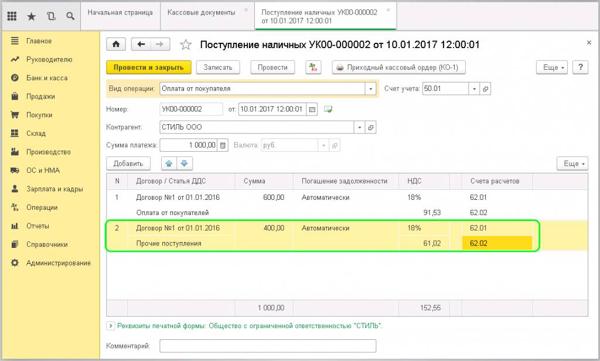The width and height of the screenshot is (600, 361).
Task: Click into the Номер field
Action: pyautogui.click(x=191, y=109)
